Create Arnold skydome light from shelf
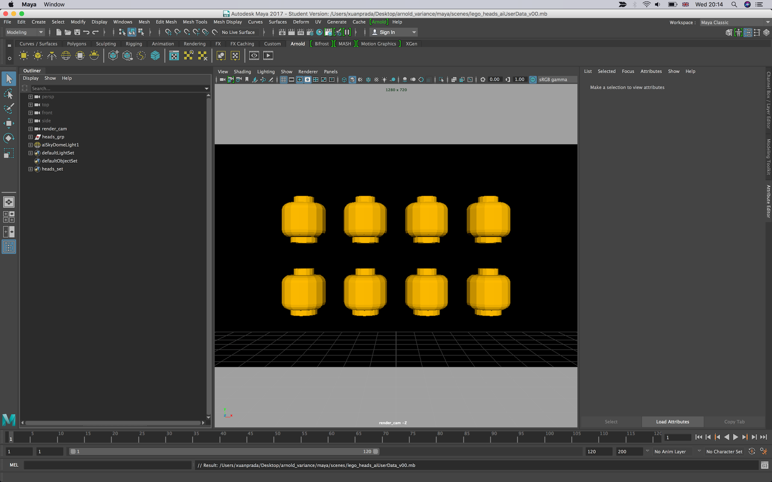 [x=66, y=55]
